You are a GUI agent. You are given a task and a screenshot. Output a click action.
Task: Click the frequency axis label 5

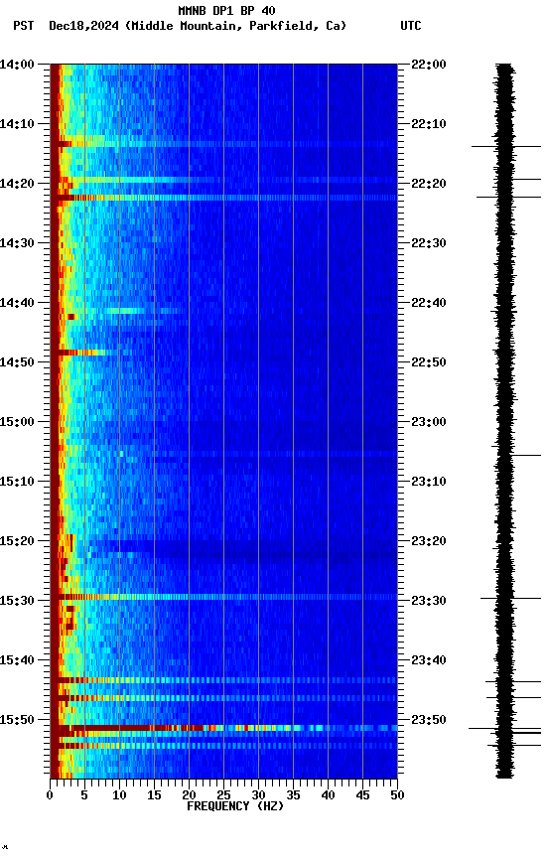point(84,795)
